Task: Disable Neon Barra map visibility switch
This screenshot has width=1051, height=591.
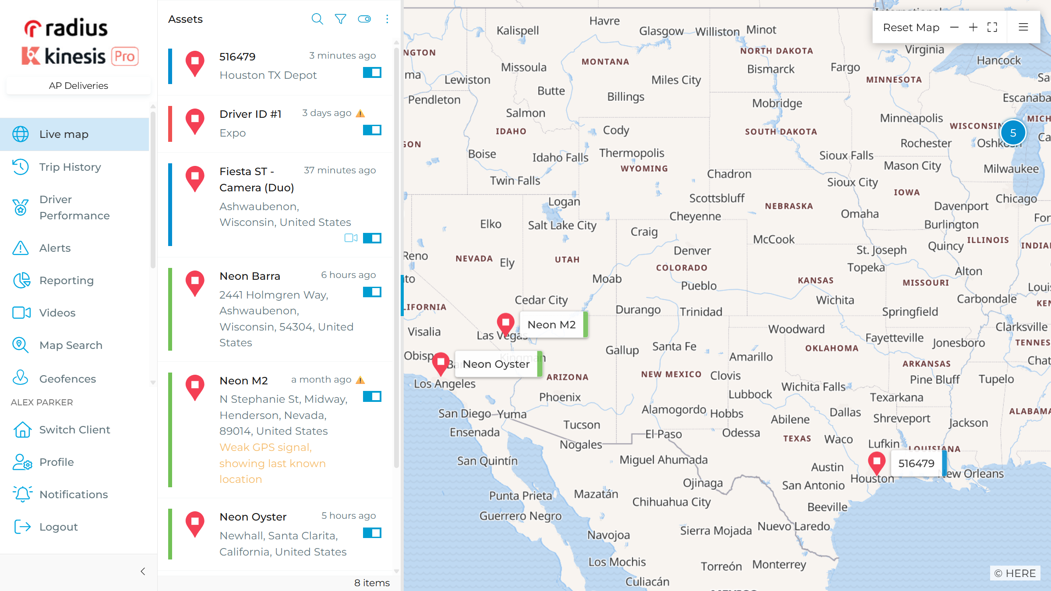Action: 372,292
